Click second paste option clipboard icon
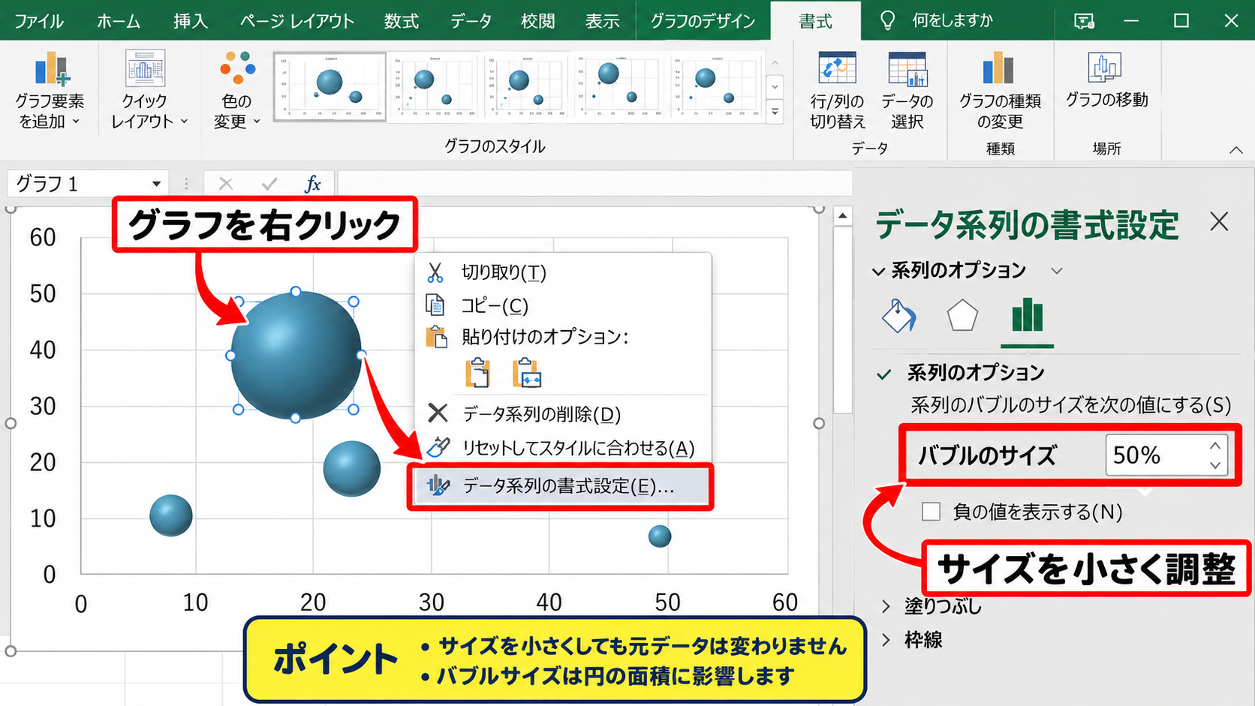Viewport: 1255px width, 706px height. [526, 373]
